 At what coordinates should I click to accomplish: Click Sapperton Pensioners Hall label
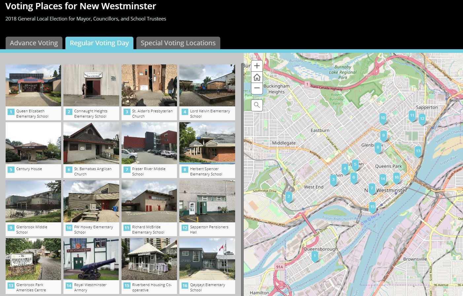209,229
